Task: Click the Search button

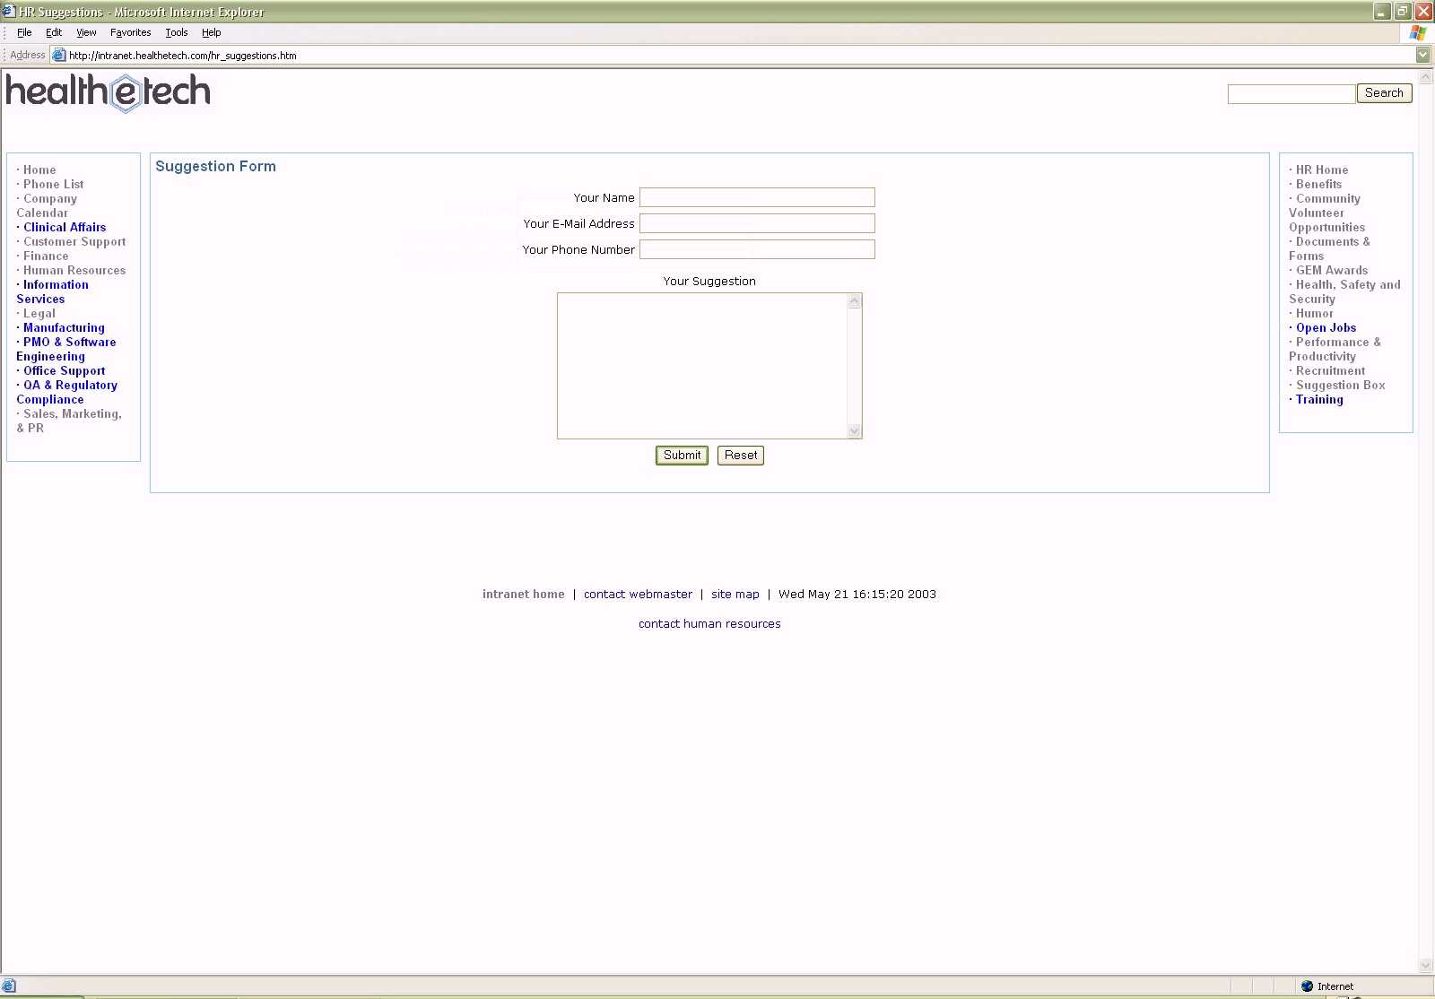Action: [x=1384, y=93]
